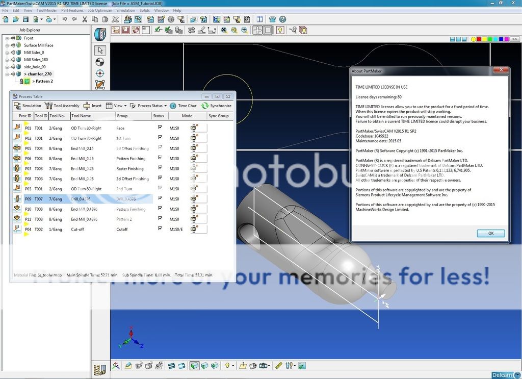This screenshot has height=379, width=522.
Task: Open the View dropdown in Process Table
Action: tap(116, 106)
